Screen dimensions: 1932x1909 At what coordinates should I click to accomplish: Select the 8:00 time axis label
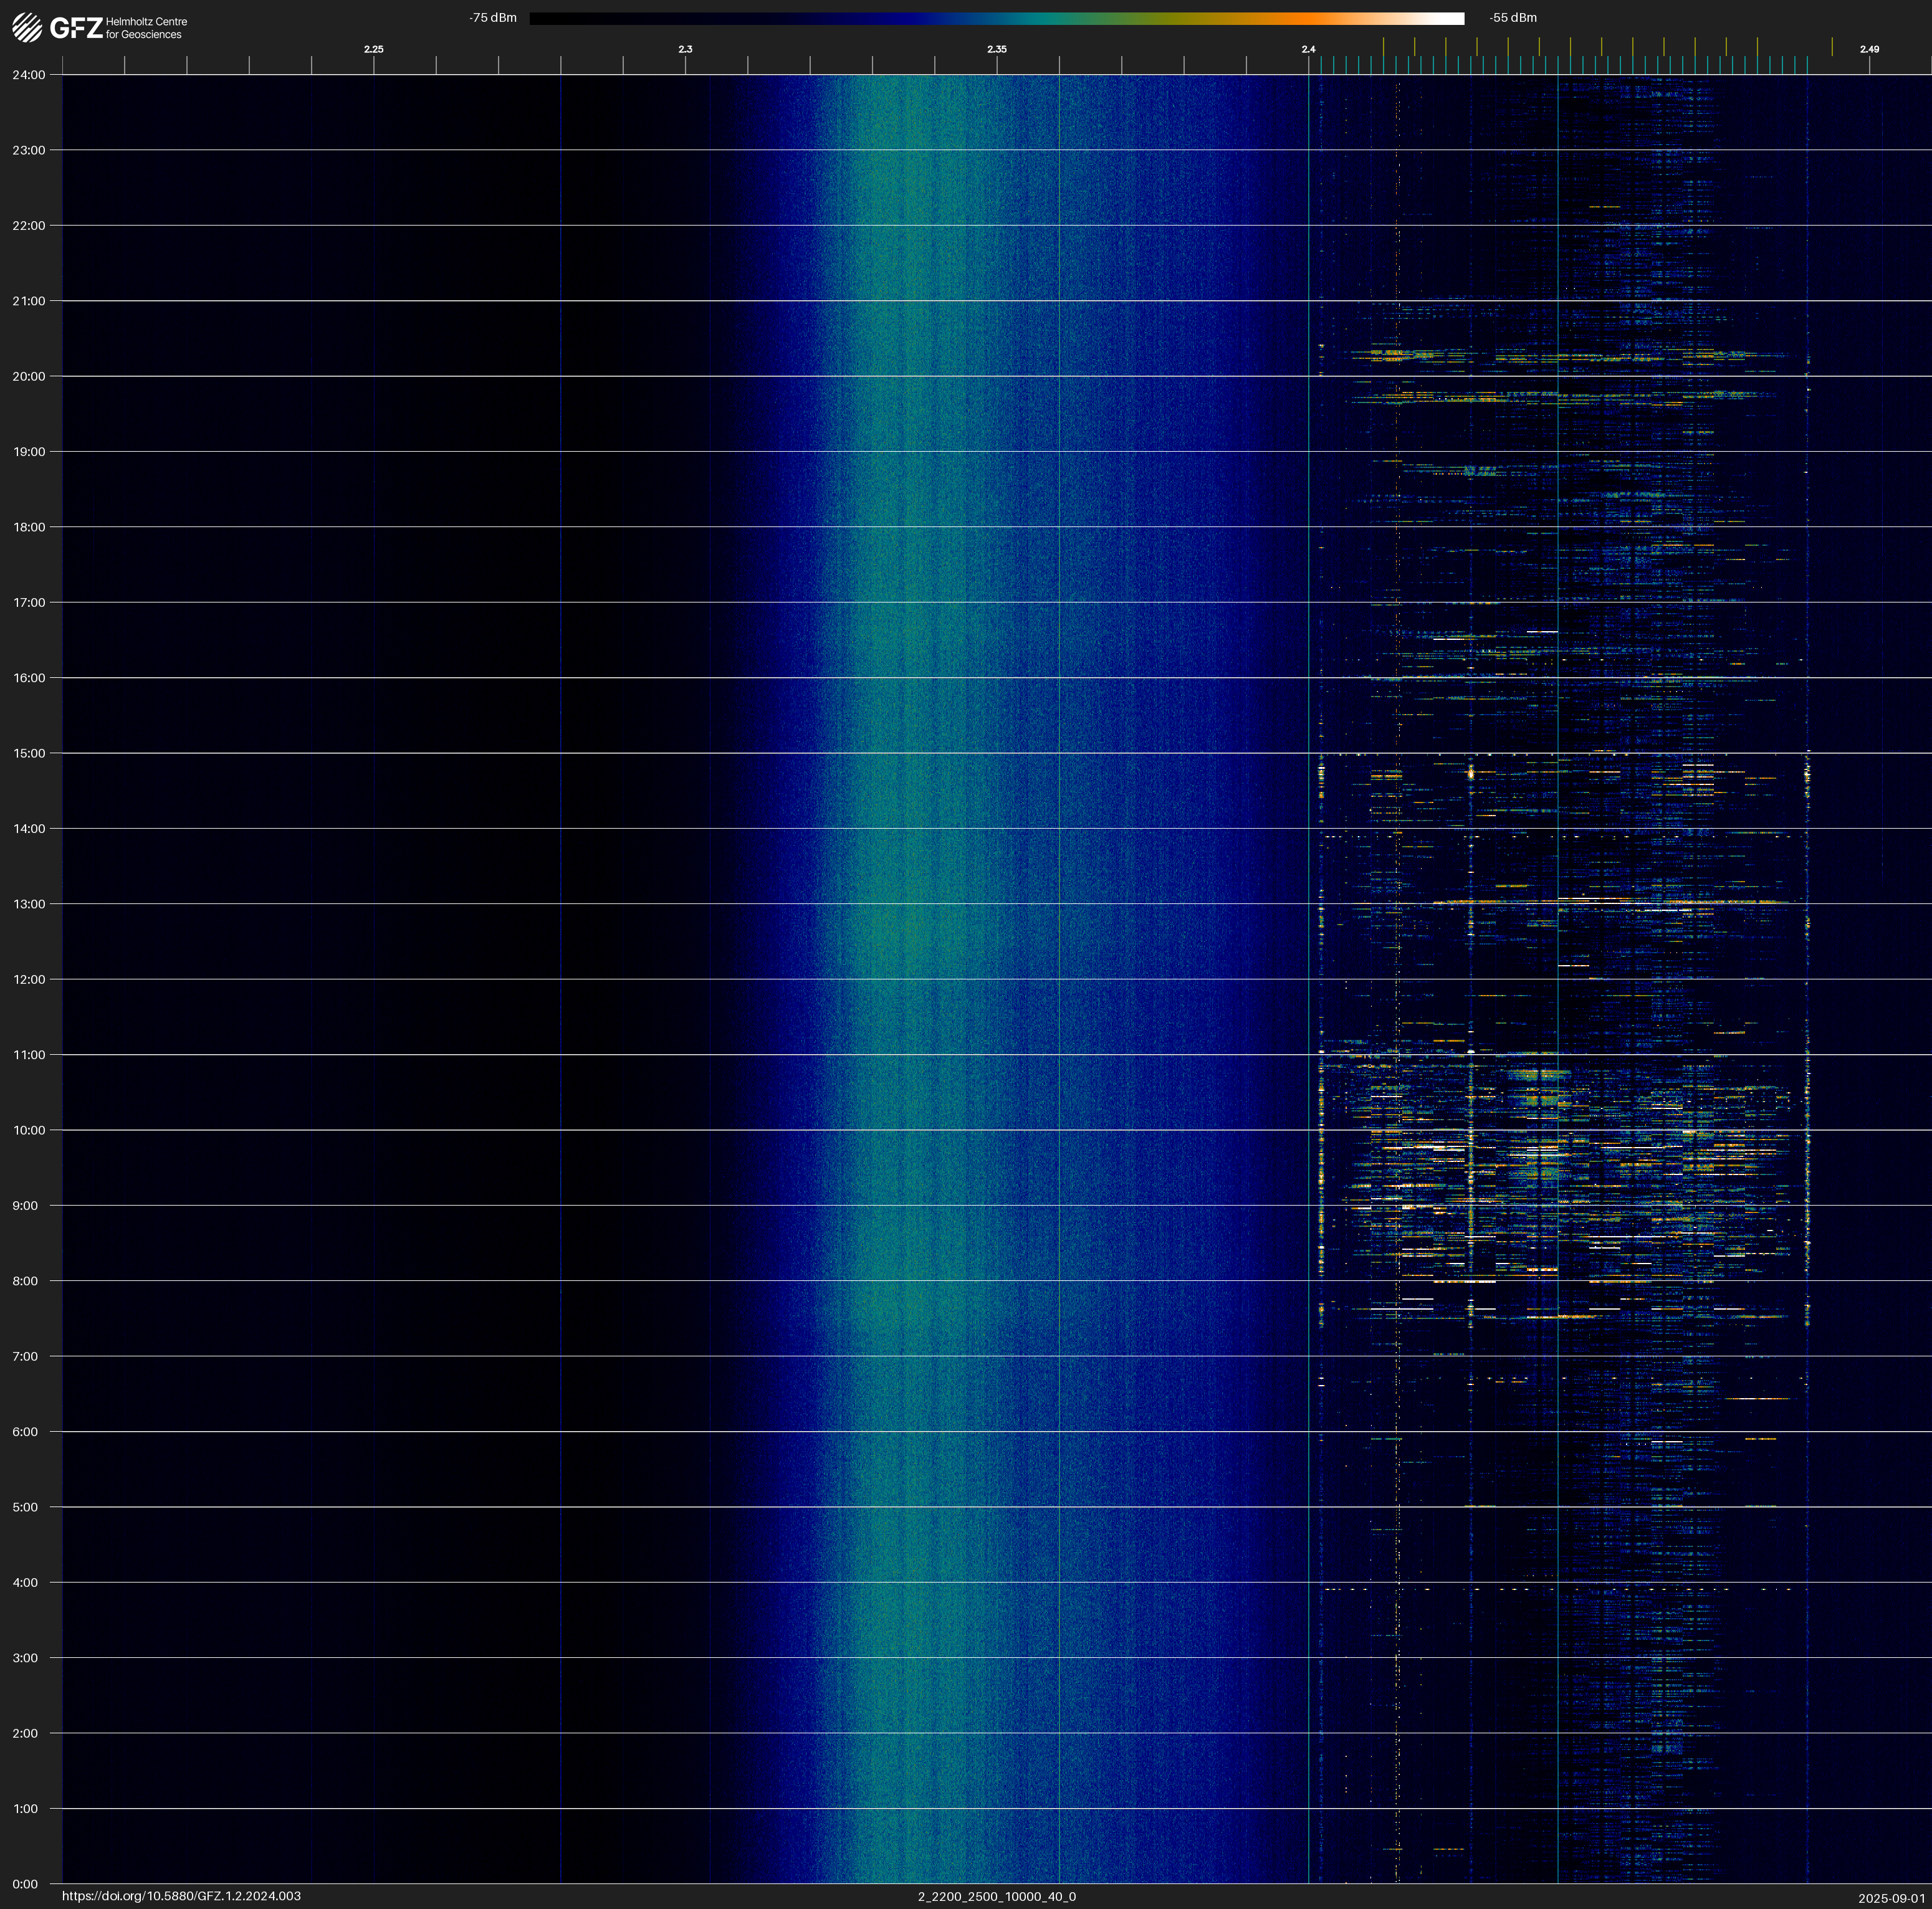pyautogui.click(x=26, y=1282)
